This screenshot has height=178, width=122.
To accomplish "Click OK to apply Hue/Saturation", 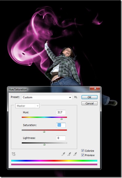I will click(89, 97).
